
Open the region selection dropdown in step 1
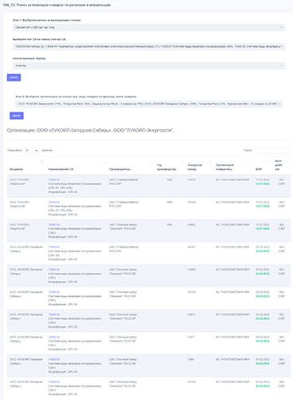[x=148, y=27]
